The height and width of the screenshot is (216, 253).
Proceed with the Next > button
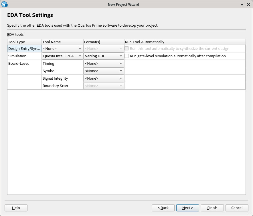coord(188,208)
